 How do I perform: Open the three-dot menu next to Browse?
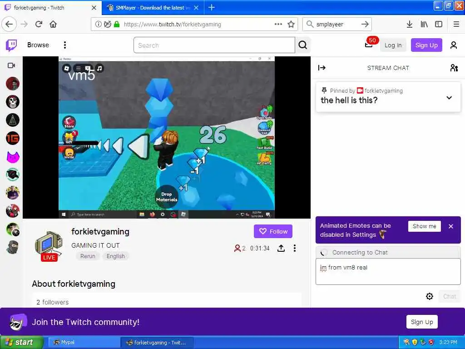[65, 45]
